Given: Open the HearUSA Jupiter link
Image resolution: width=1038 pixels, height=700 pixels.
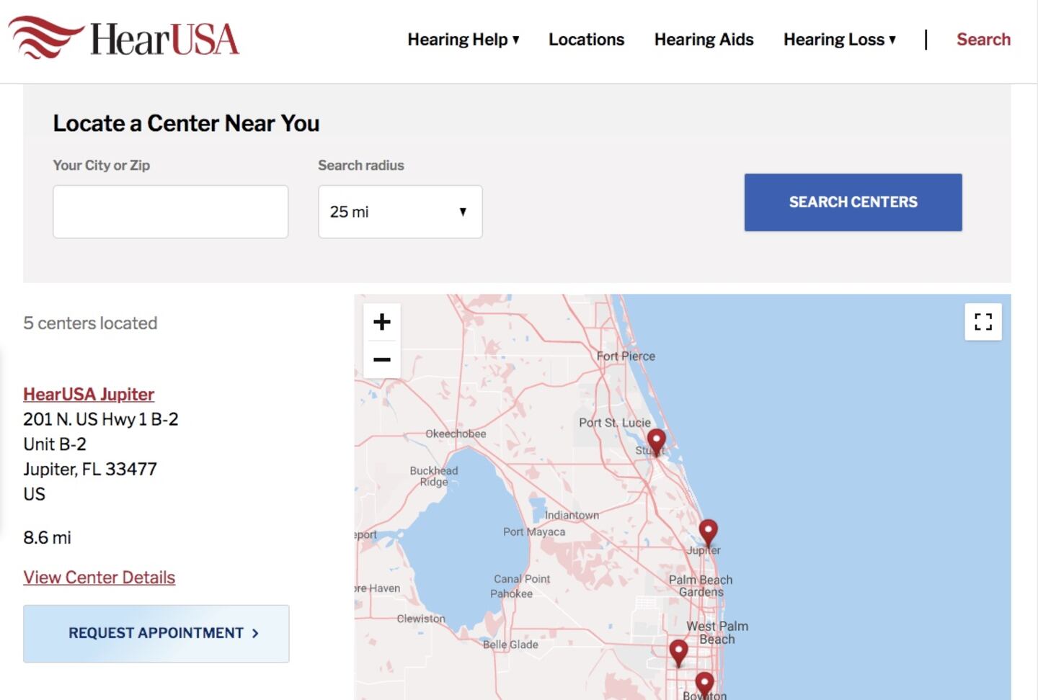Looking at the screenshot, I should (x=89, y=394).
